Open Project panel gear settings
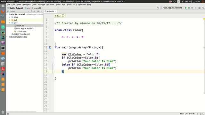Screen dimensions: 205x115 [x=38, y=11]
